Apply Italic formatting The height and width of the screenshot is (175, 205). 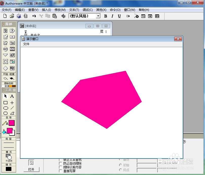pos(112,16)
